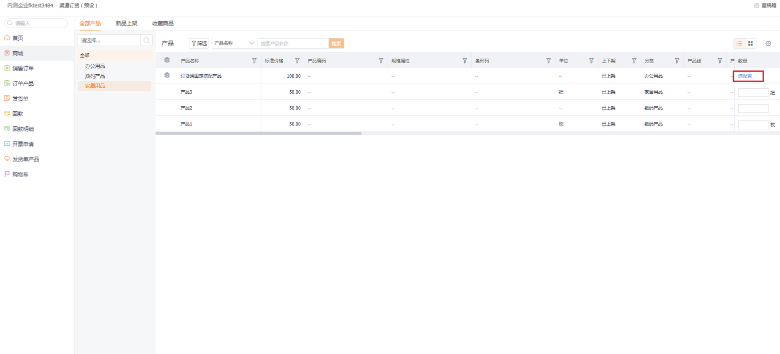This screenshot has height=354, width=780.
Task: Click package icon beside 订货通固定搭配产品
Action: [x=167, y=76]
